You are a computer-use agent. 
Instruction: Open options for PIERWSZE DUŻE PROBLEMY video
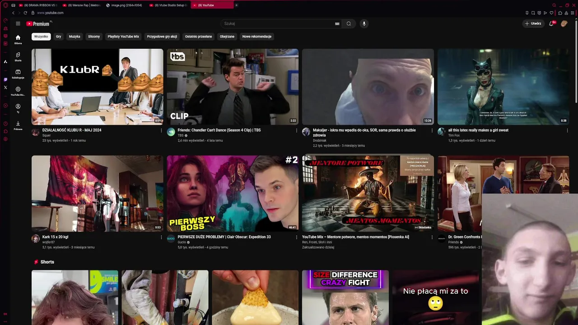click(x=297, y=237)
